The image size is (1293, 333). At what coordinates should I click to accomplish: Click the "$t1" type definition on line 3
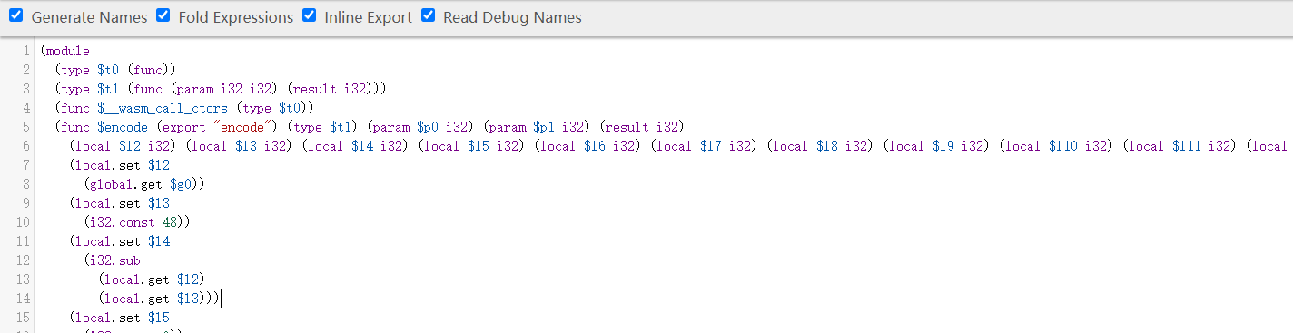pyautogui.click(x=109, y=89)
